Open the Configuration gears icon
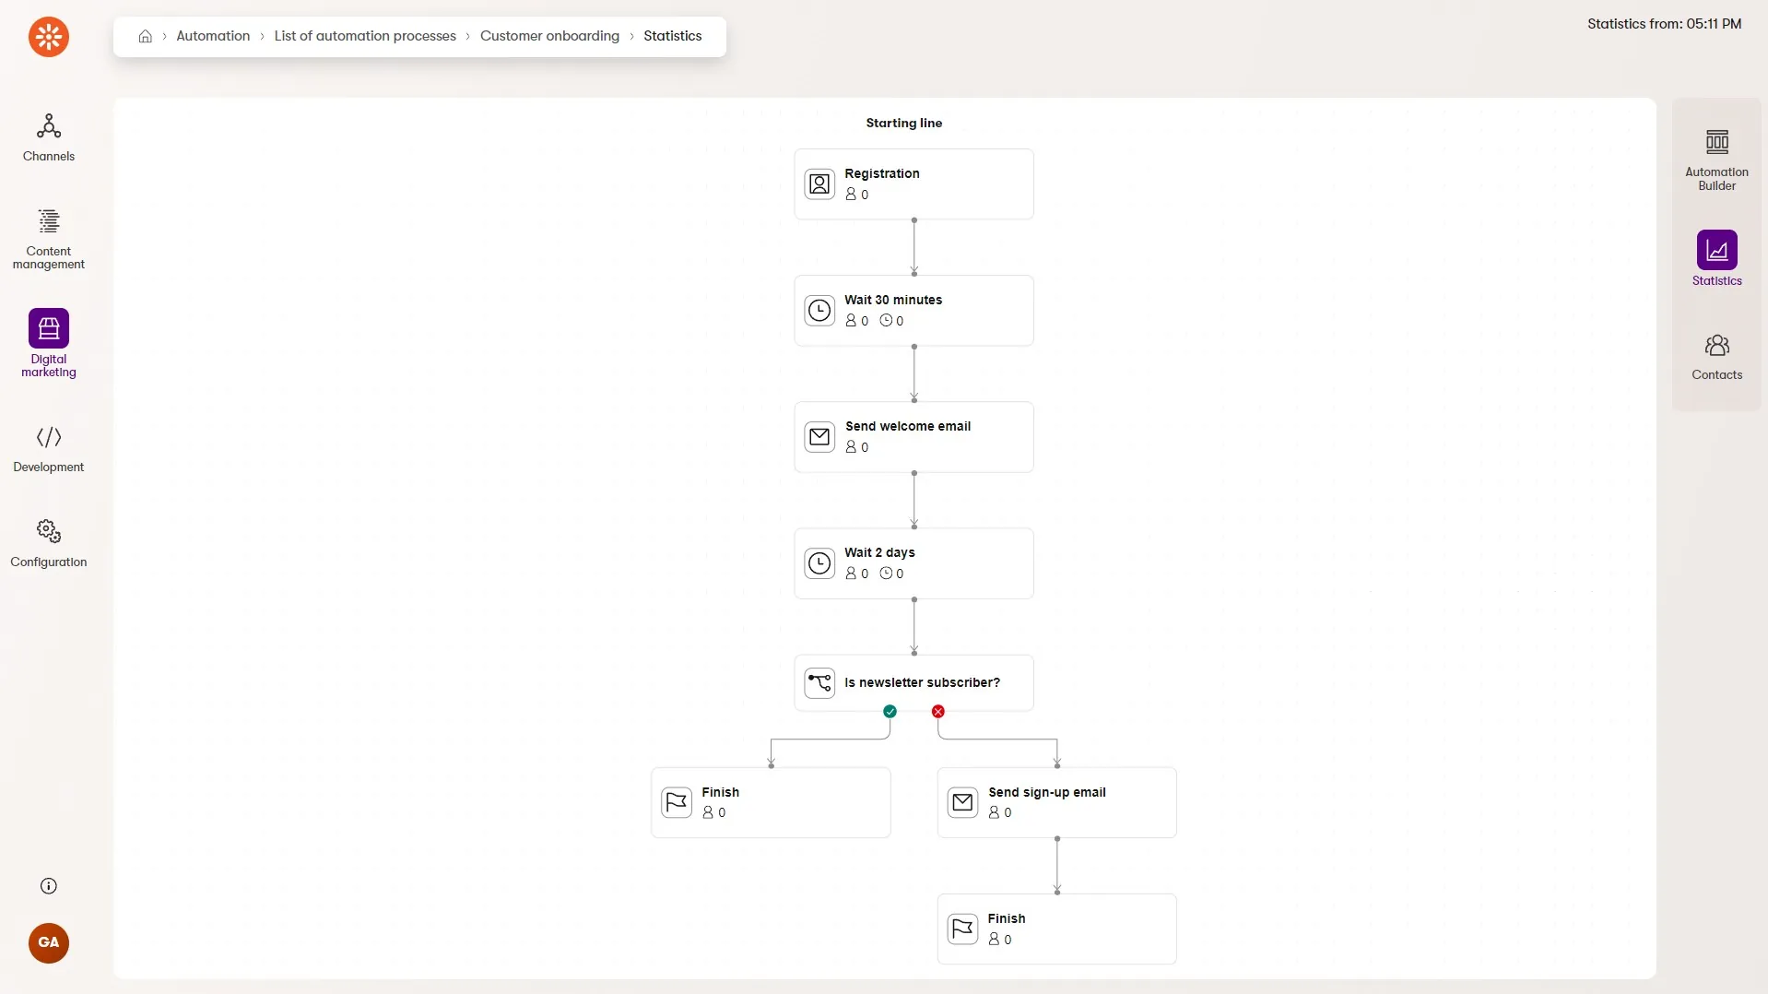 pyautogui.click(x=49, y=531)
